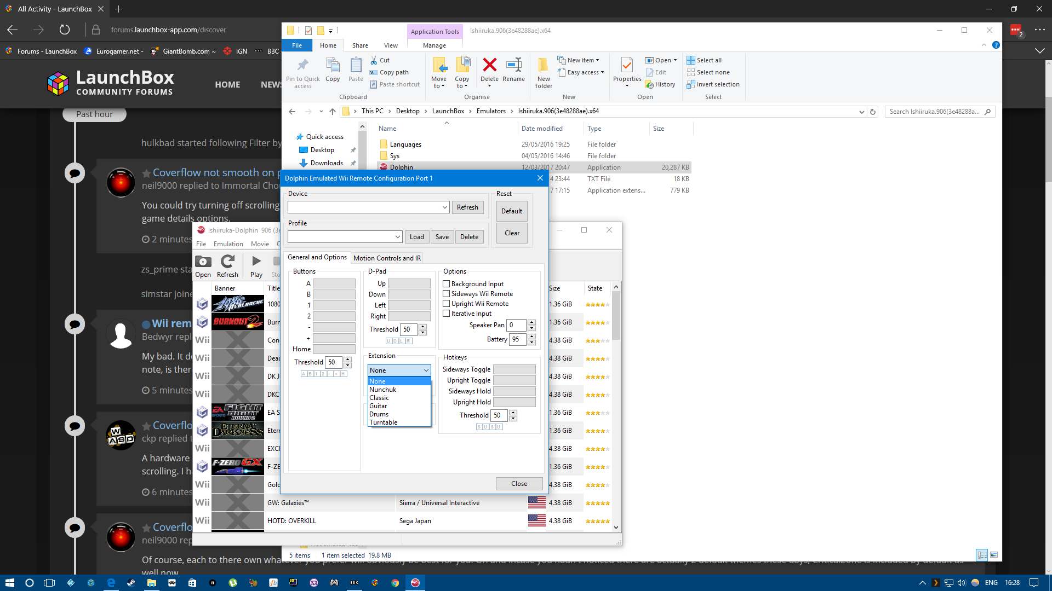This screenshot has height=591, width=1052.
Task: Enable Sideways Wii Remote checkbox
Action: pos(446,293)
